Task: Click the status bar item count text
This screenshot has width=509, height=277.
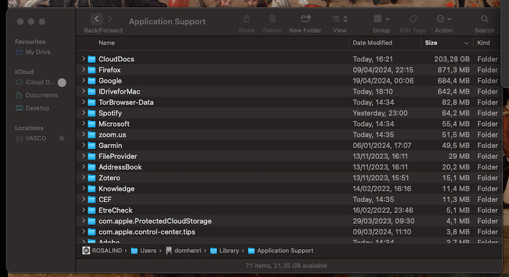Action: pos(286,266)
